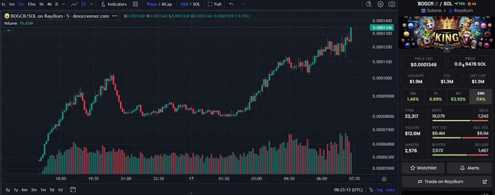The image size is (495, 195).
Task: Select the 15m timeframe
Action: tap(31, 4)
